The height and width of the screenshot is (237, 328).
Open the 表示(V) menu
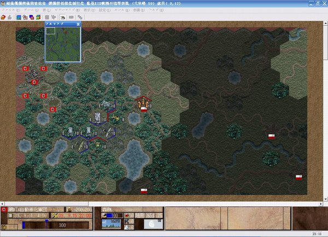89,10
